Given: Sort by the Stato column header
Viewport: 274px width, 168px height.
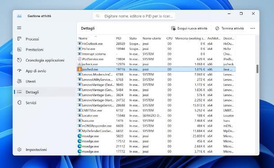Looking at the screenshot, I should (133, 38).
